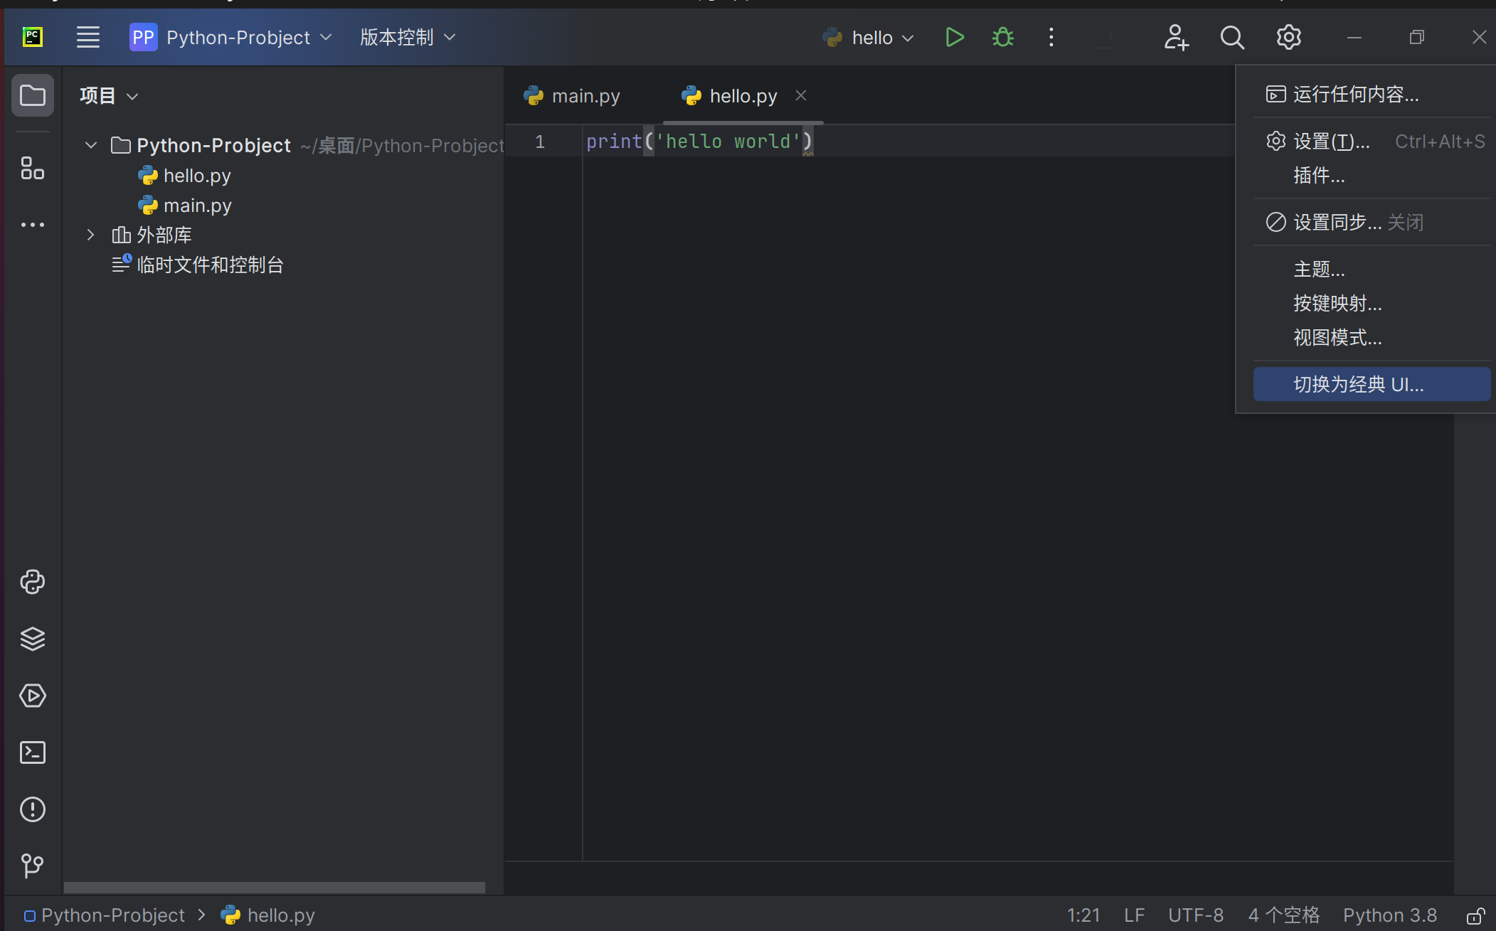
Task: Open Code With Me add-user icon
Action: point(1176,37)
